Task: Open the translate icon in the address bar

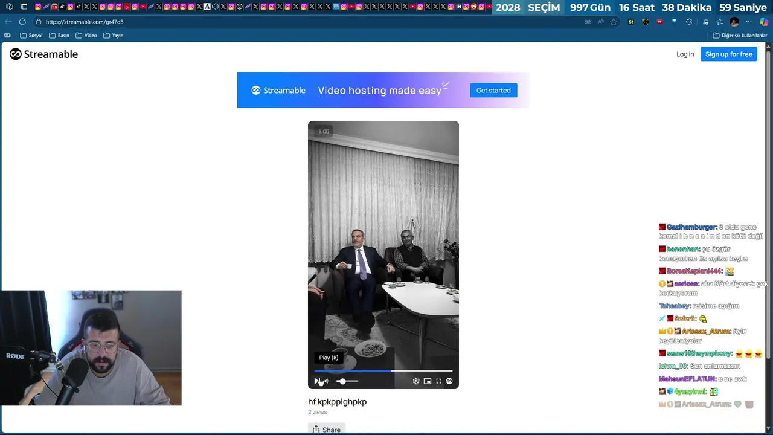Action: pos(588,22)
